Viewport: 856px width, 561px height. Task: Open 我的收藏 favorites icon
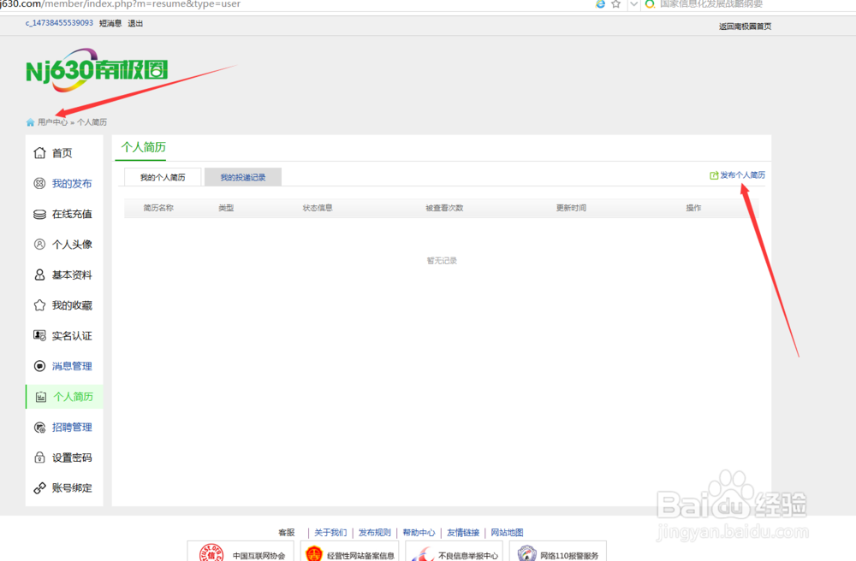pos(40,304)
